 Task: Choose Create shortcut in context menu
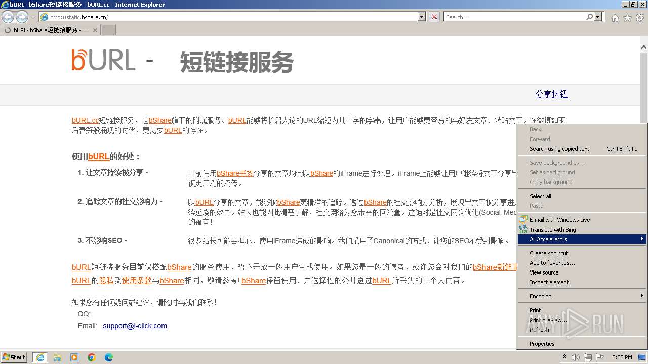[x=582, y=253]
